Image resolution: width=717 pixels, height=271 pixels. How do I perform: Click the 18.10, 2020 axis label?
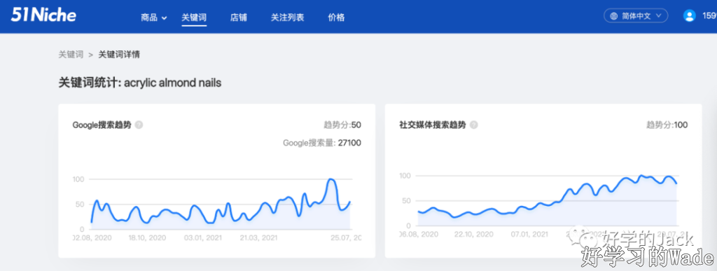point(147,238)
